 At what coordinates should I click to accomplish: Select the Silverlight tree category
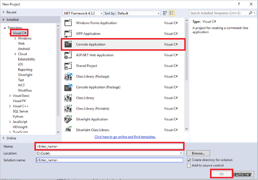[x=25, y=75]
